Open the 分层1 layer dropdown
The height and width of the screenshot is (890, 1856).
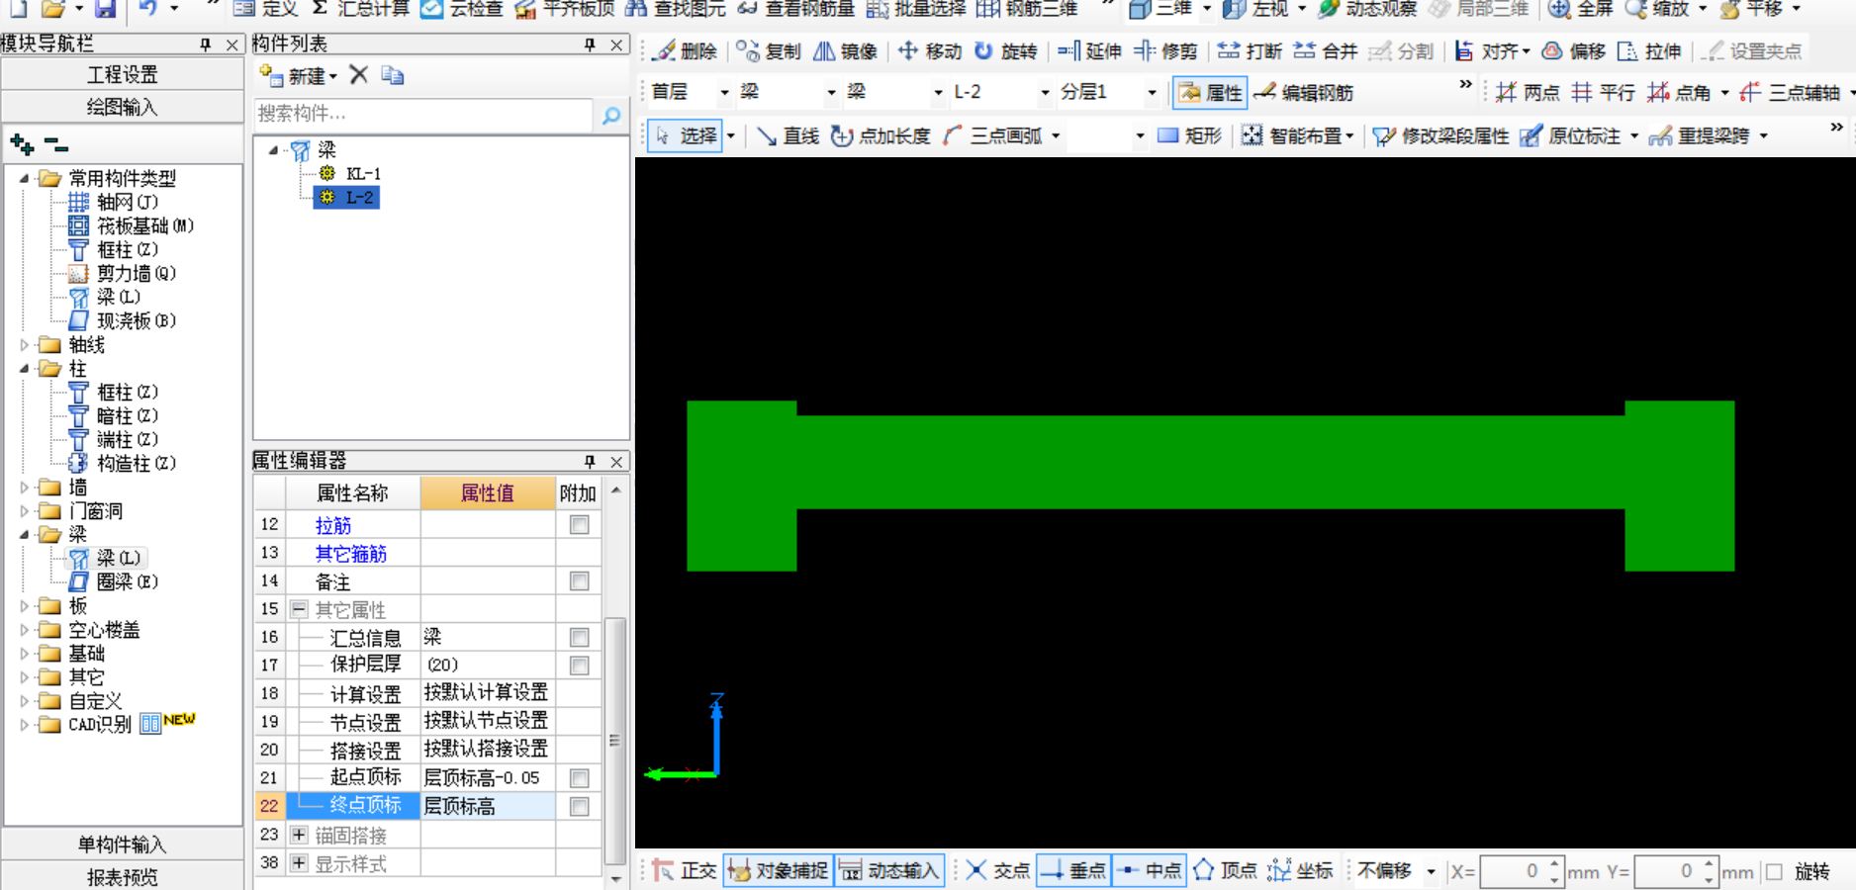1152,93
